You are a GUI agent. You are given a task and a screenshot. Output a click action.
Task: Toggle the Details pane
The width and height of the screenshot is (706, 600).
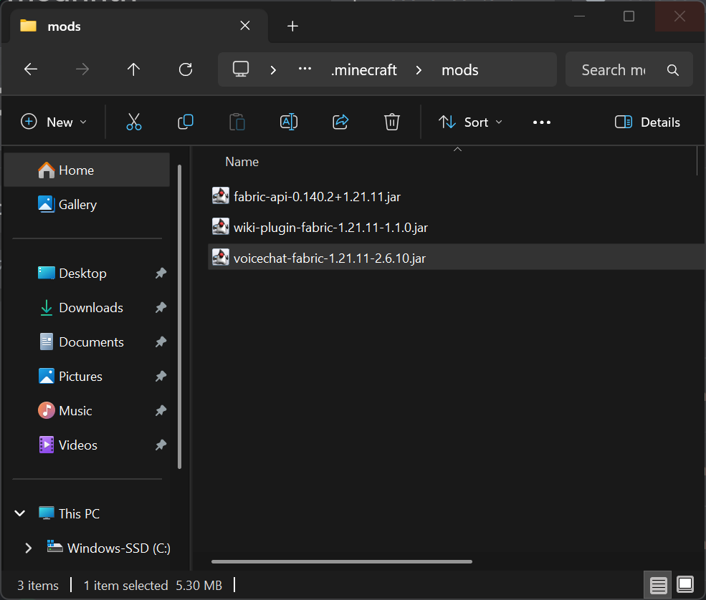click(x=647, y=122)
